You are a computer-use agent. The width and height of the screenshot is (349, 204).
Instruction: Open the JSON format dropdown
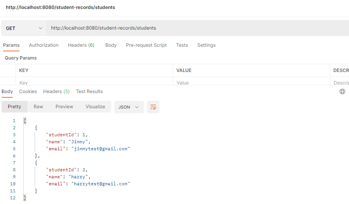(x=129, y=107)
